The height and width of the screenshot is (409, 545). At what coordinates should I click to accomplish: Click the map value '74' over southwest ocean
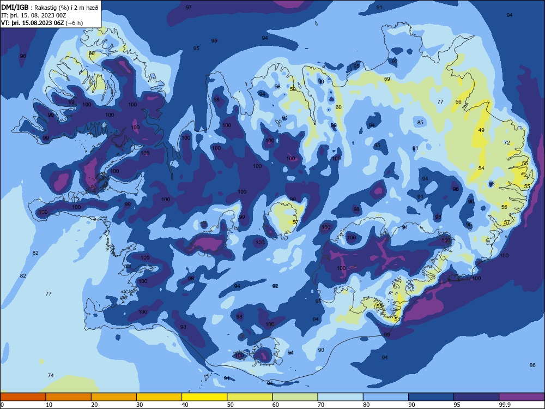51,376
